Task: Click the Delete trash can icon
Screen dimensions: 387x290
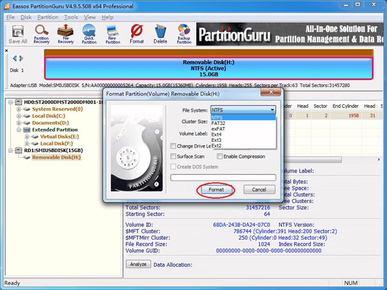Action: coord(161,34)
